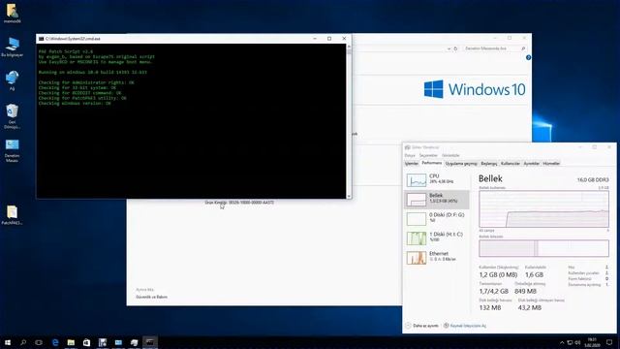Click the 43,2 MB non-paged pool value
Image resolution: width=620 pixels, height=349 pixels.
point(530,307)
